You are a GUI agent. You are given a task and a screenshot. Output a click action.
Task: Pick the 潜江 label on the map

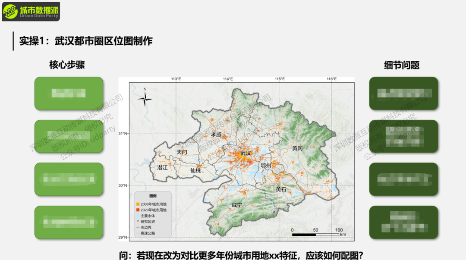pos(162,167)
